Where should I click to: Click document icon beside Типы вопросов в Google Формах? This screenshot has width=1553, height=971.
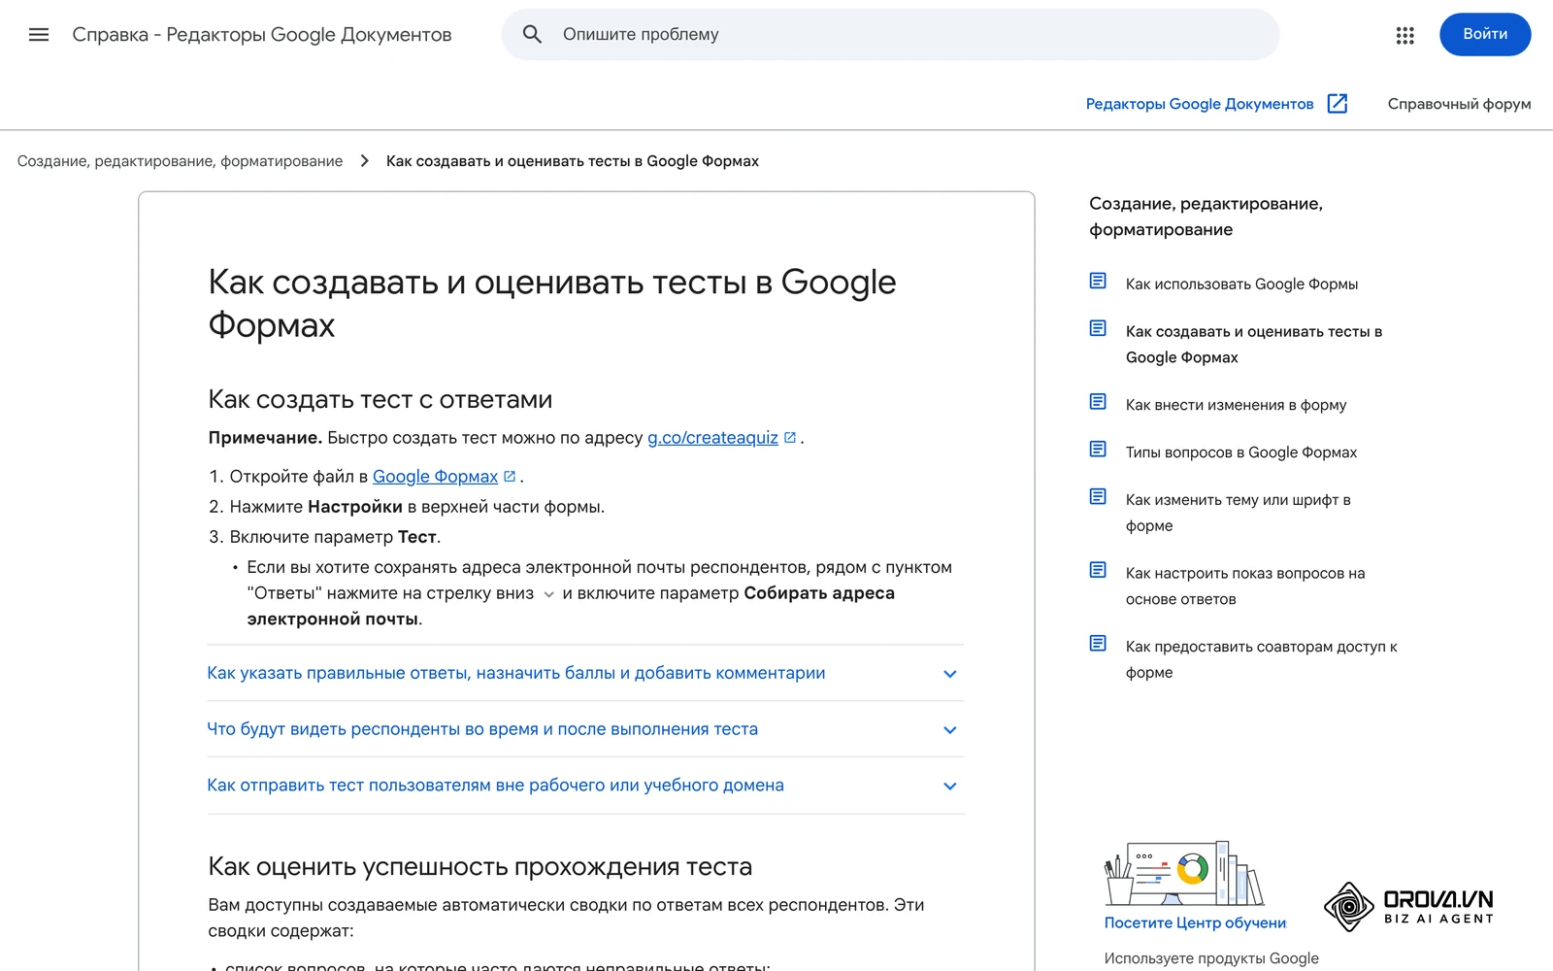pos(1098,450)
